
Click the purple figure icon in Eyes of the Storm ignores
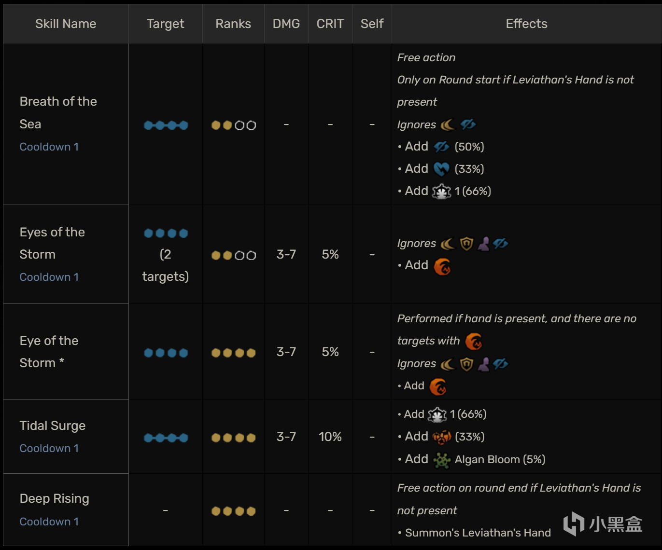tap(483, 244)
